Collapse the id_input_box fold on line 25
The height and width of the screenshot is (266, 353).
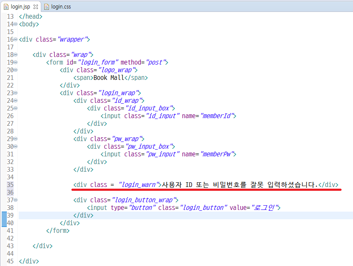click(15, 108)
